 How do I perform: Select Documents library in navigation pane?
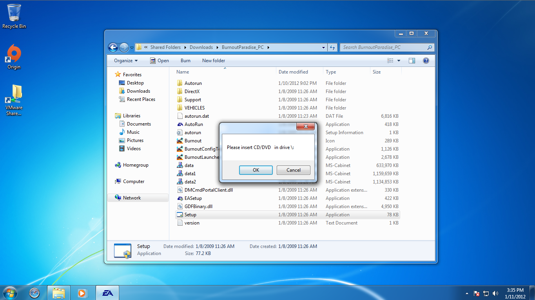135,124
